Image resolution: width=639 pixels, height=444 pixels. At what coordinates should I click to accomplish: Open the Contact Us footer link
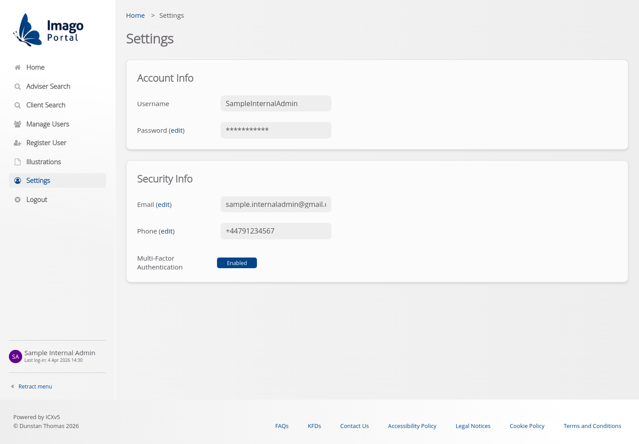coord(355,426)
